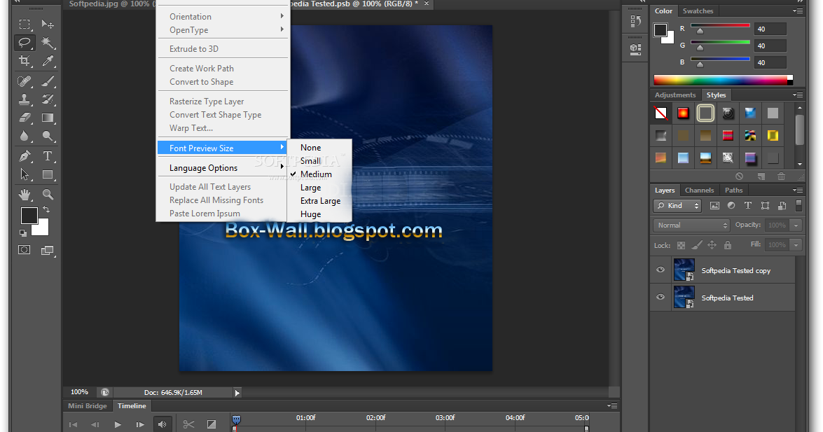823x432 pixels.
Task: Select the Dodge tool
Action: (48, 136)
